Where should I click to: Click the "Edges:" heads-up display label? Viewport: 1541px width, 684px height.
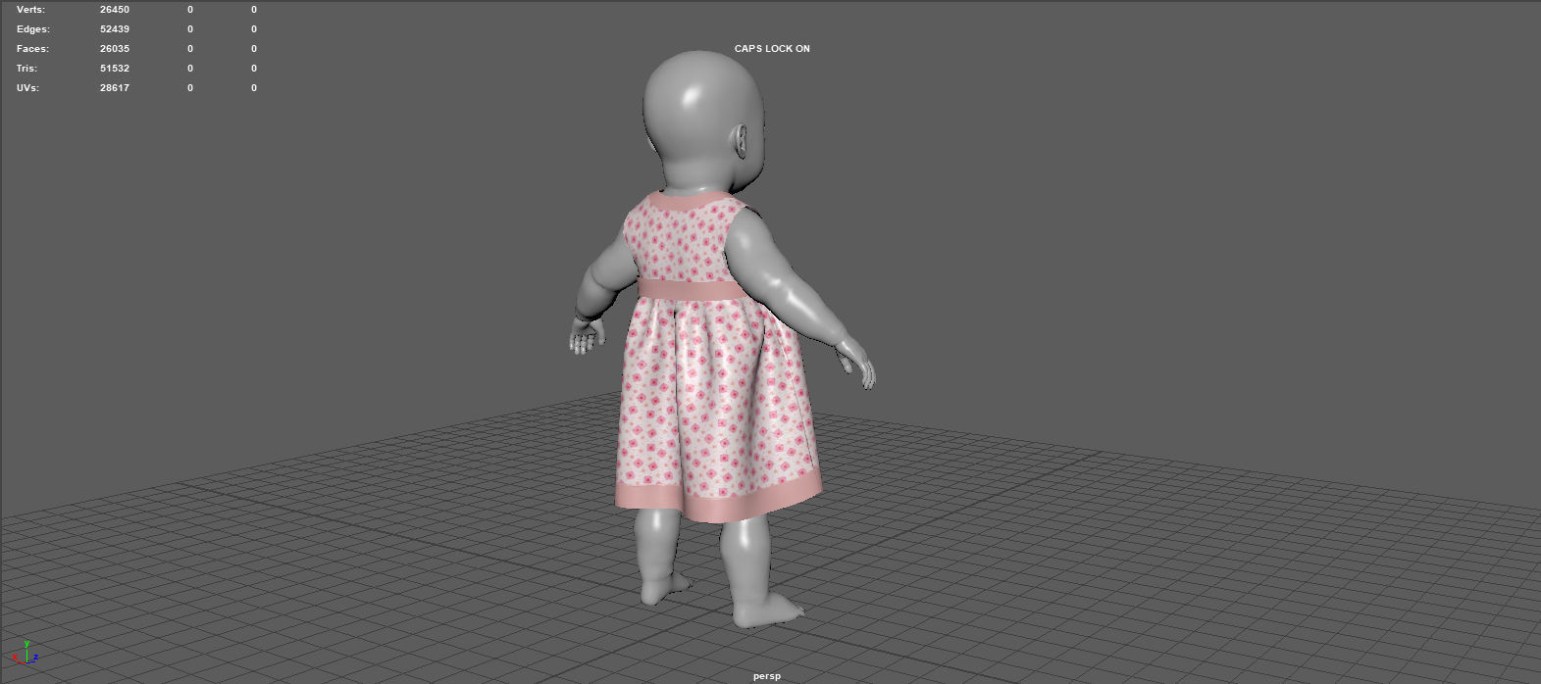[x=33, y=29]
